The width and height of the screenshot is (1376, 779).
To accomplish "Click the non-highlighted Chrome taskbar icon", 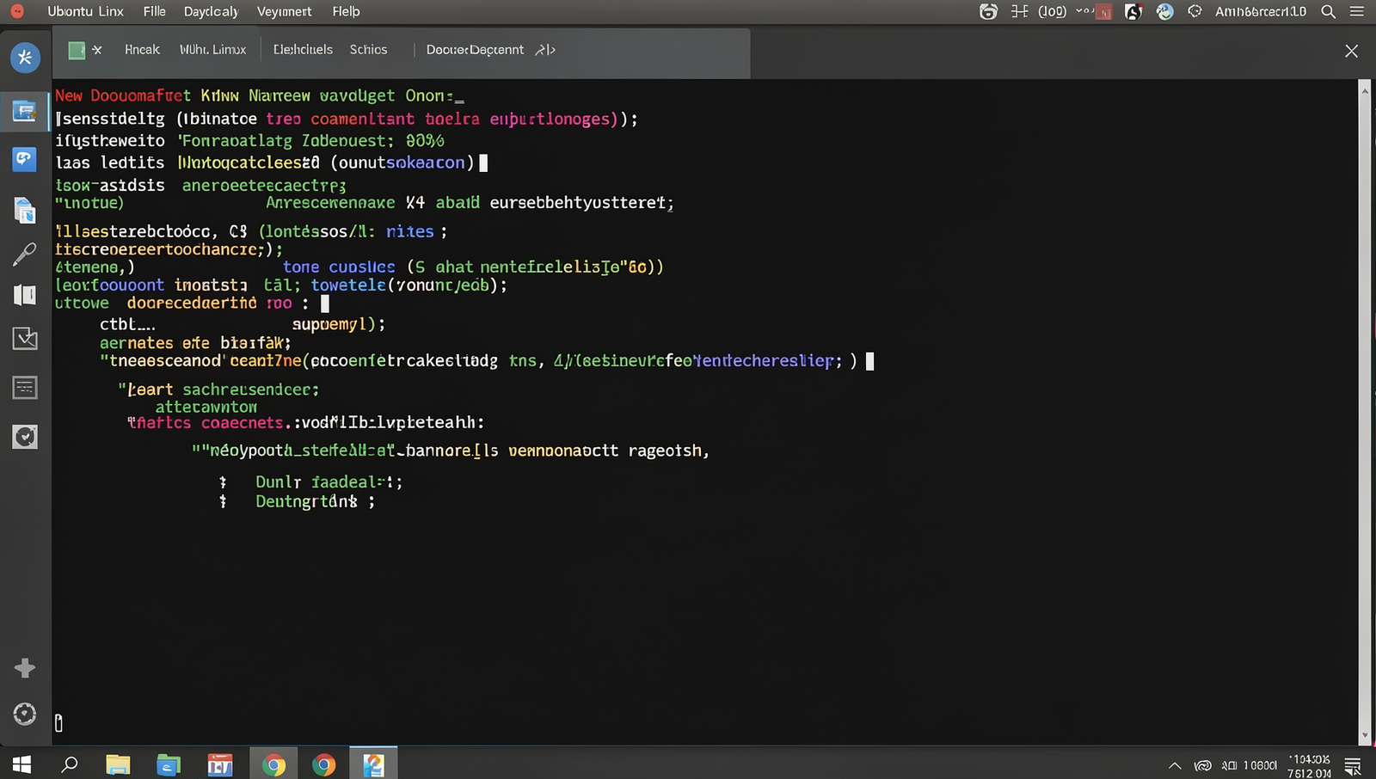I will (324, 764).
